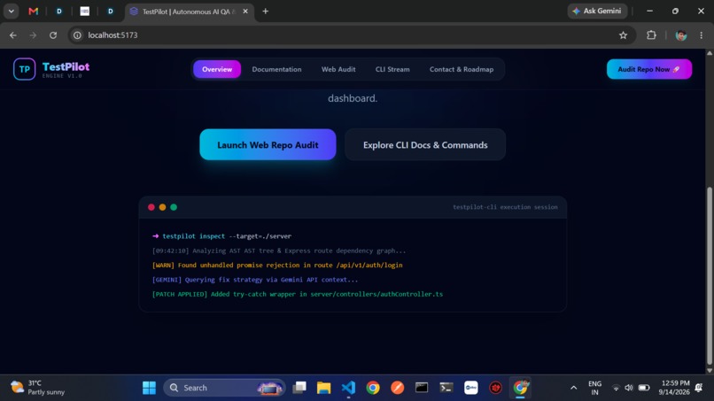This screenshot has height=401, width=714.
Task: Click the GEMINI querying fix line
Action: (x=255, y=280)
